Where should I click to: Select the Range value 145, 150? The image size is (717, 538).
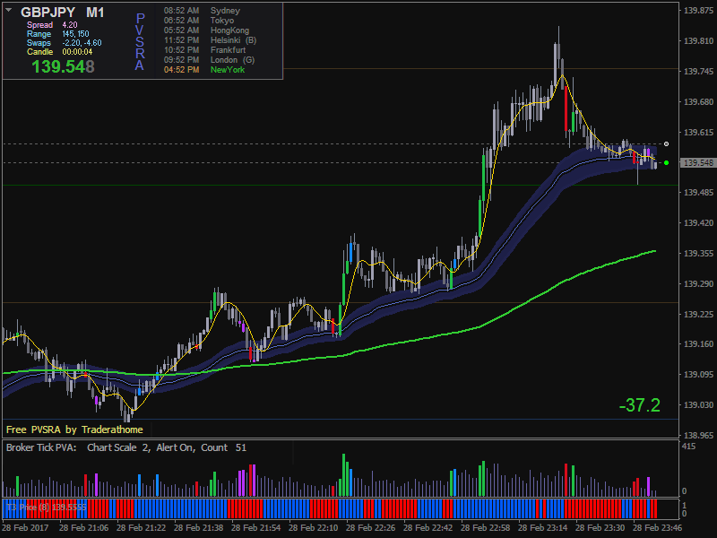75,34
